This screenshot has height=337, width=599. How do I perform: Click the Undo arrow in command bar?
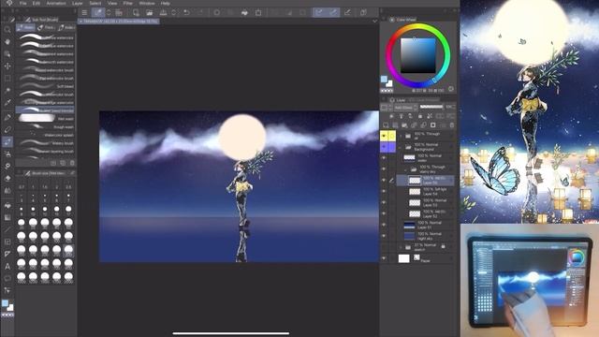[x=186, y=12]
